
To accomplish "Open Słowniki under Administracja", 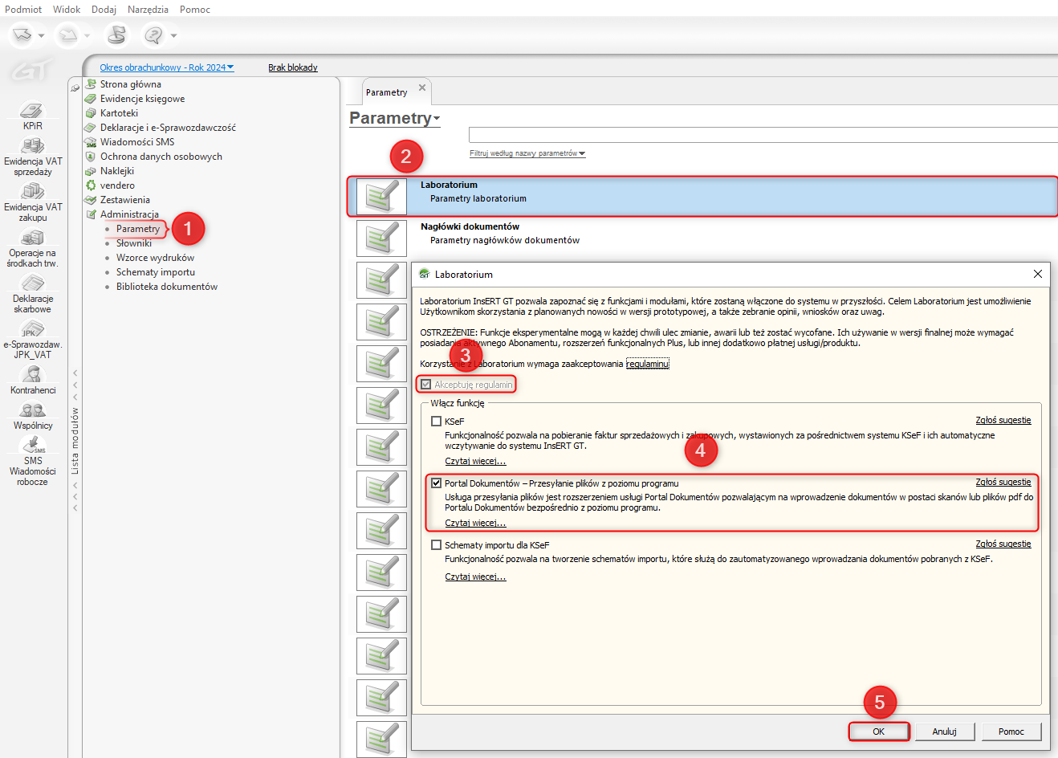I will (x=134, y=243).
